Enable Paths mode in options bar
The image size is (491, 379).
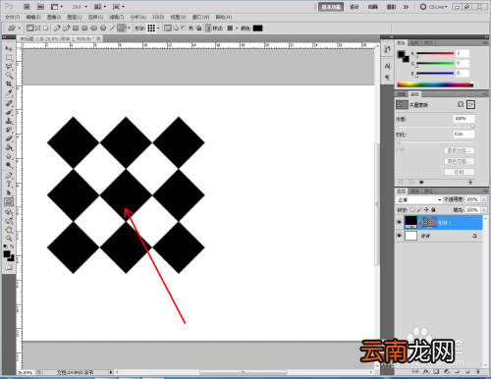[38, 28]
